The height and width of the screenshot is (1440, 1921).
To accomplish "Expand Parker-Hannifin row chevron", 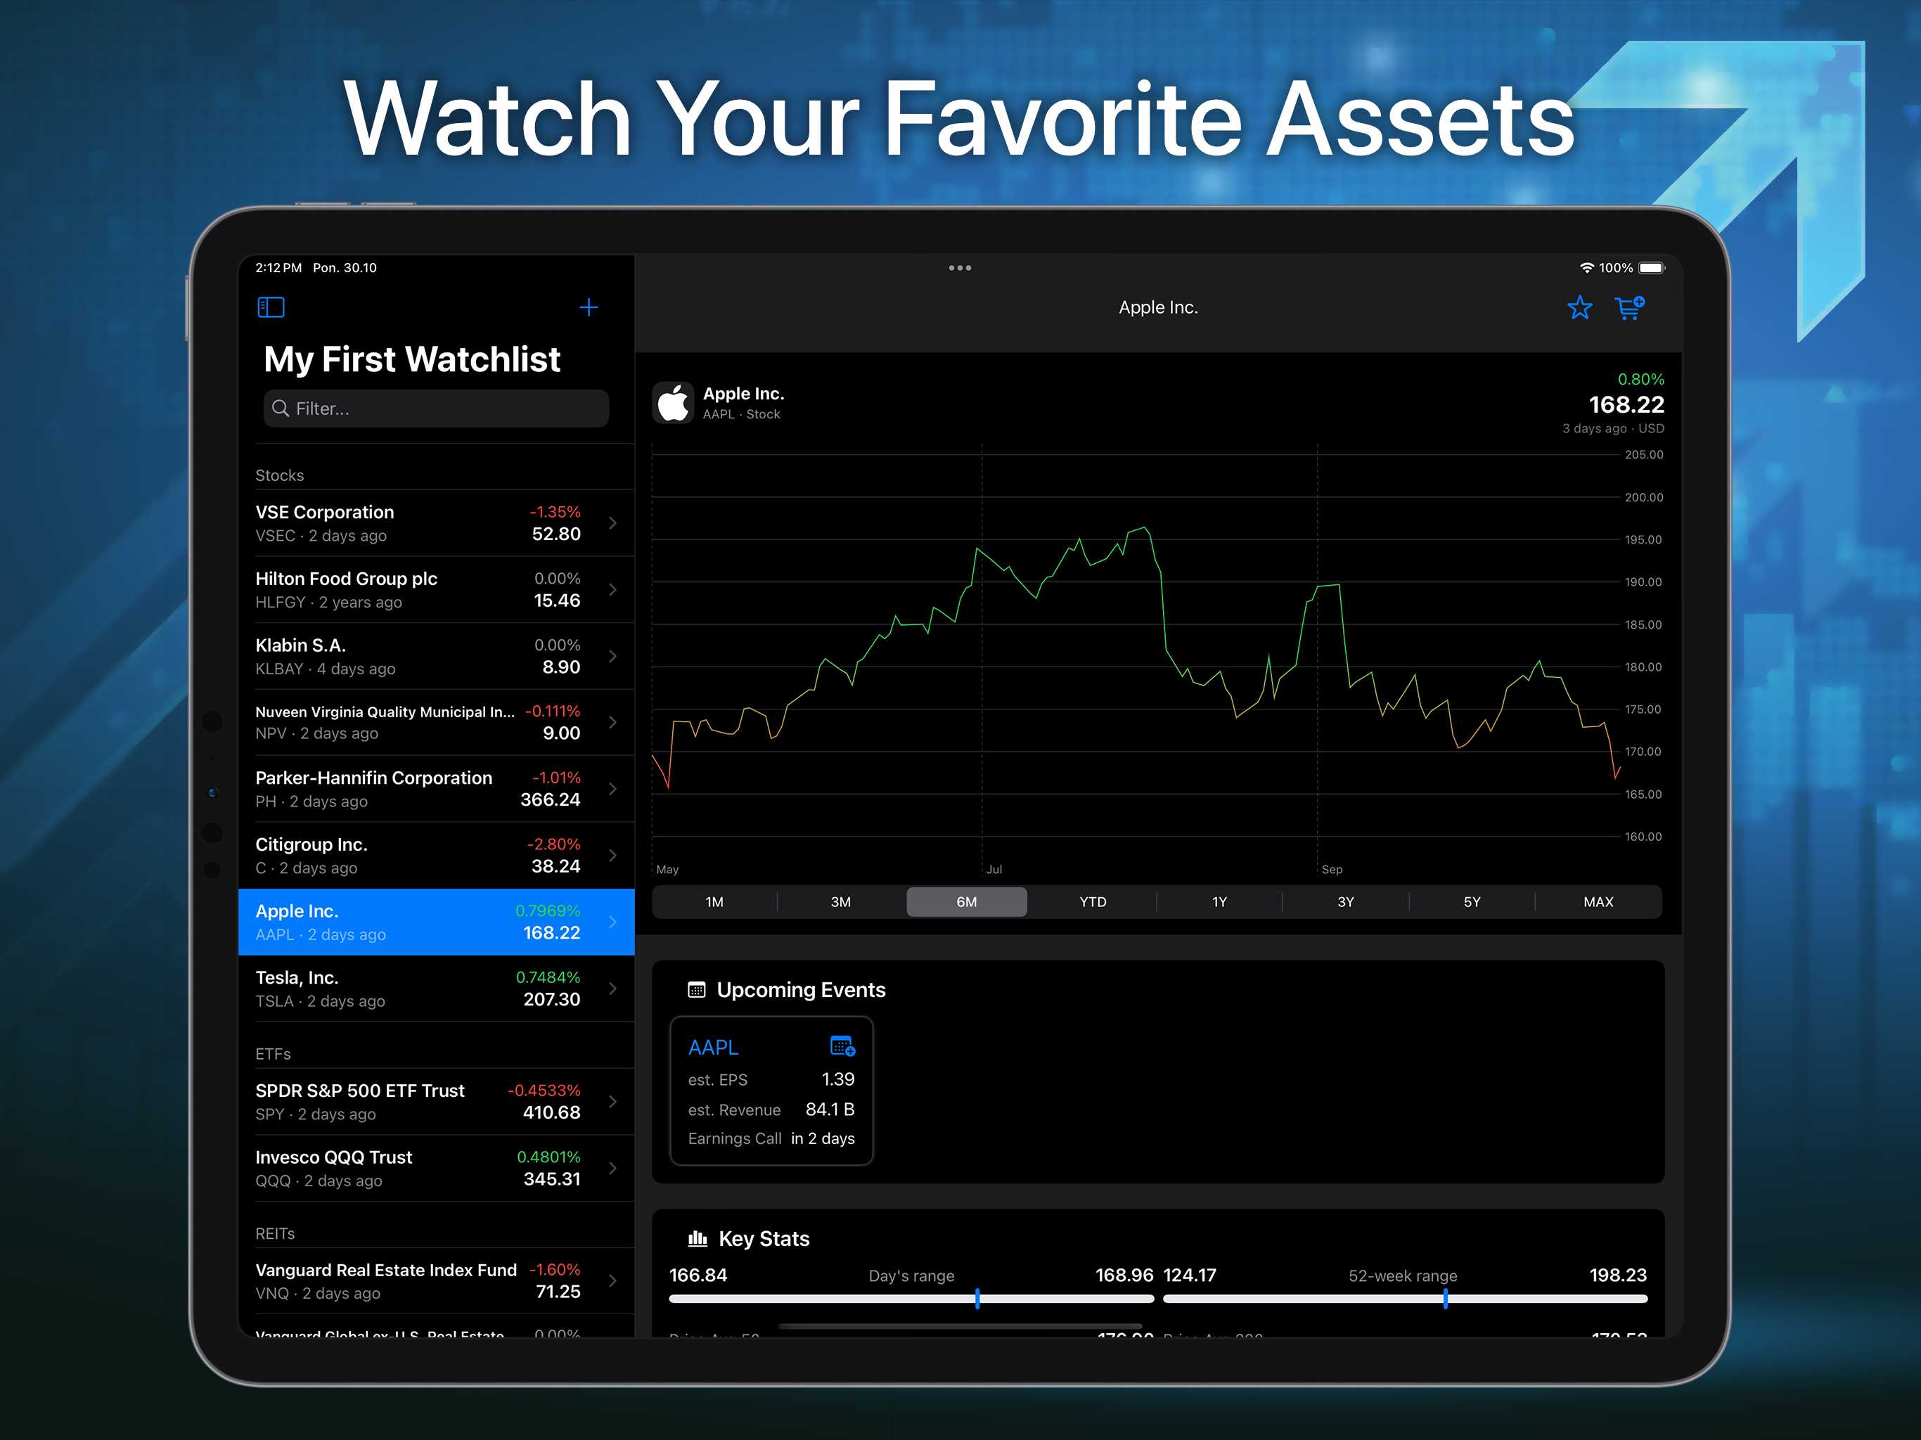I will (x=613, y=789).
